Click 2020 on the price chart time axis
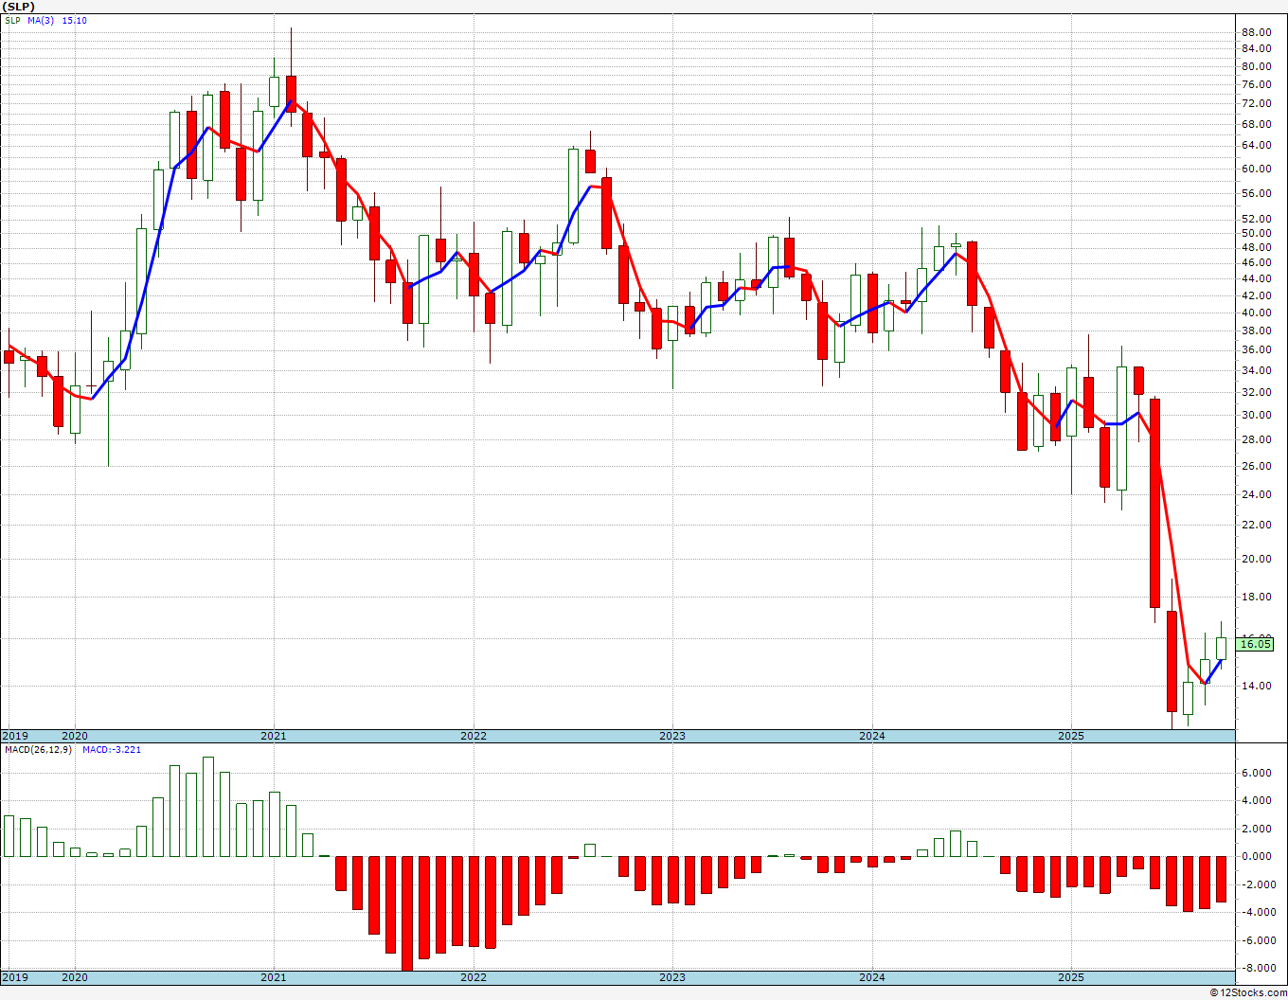 74,736
